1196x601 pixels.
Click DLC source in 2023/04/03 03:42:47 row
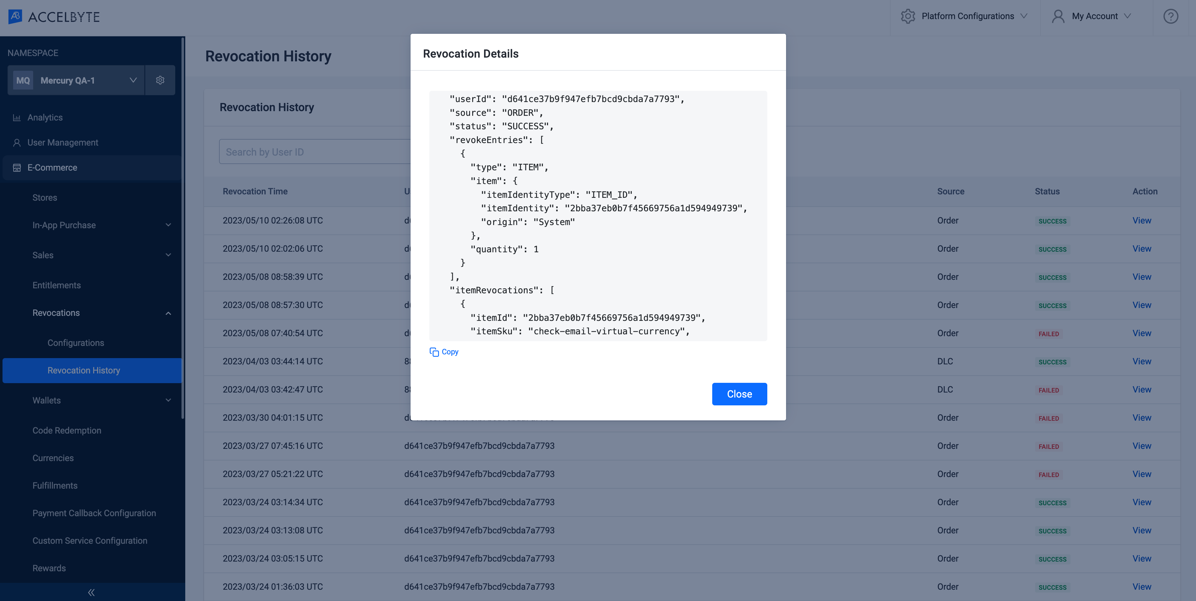(x=945, y=389)
